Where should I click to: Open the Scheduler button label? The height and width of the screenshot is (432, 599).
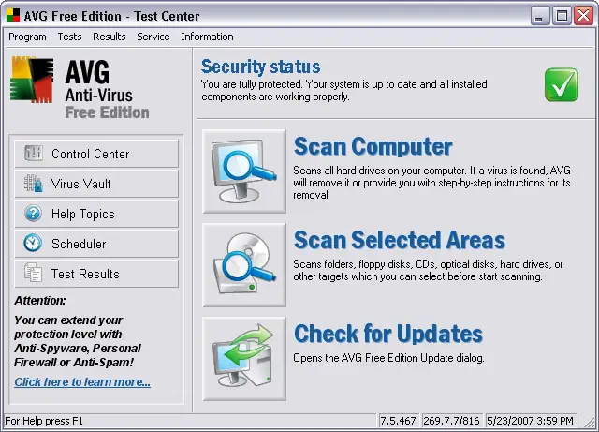coord(79,244)
